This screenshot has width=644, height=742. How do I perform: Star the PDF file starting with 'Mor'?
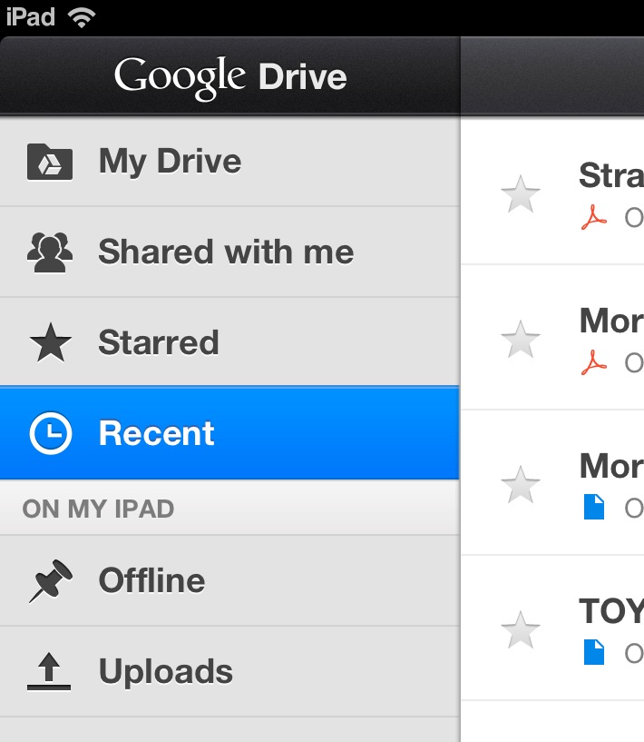(521, 340)
